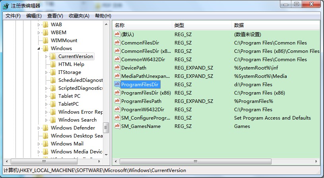Click the data d:\Program Files
This screenshot has width=324, height=178.
[x=253, y=85]
